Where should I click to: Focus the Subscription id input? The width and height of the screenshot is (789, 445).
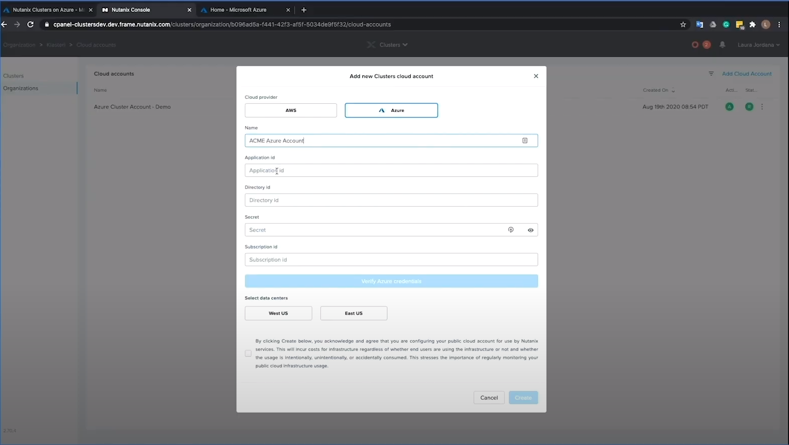(391, 260)
